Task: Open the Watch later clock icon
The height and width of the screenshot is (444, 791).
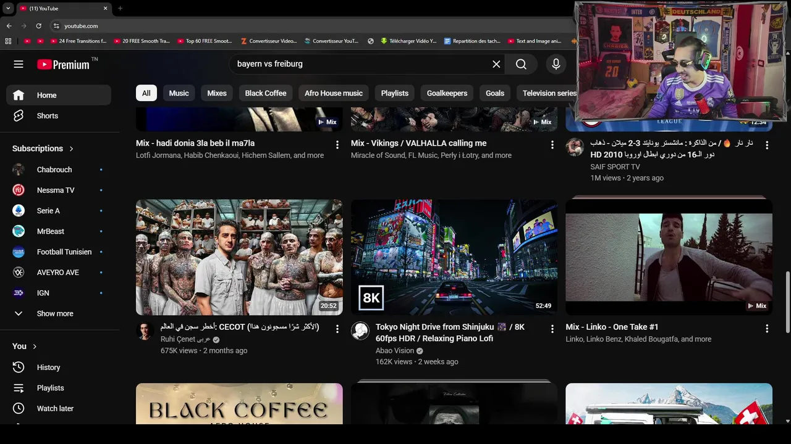Action: click(19, 408)
